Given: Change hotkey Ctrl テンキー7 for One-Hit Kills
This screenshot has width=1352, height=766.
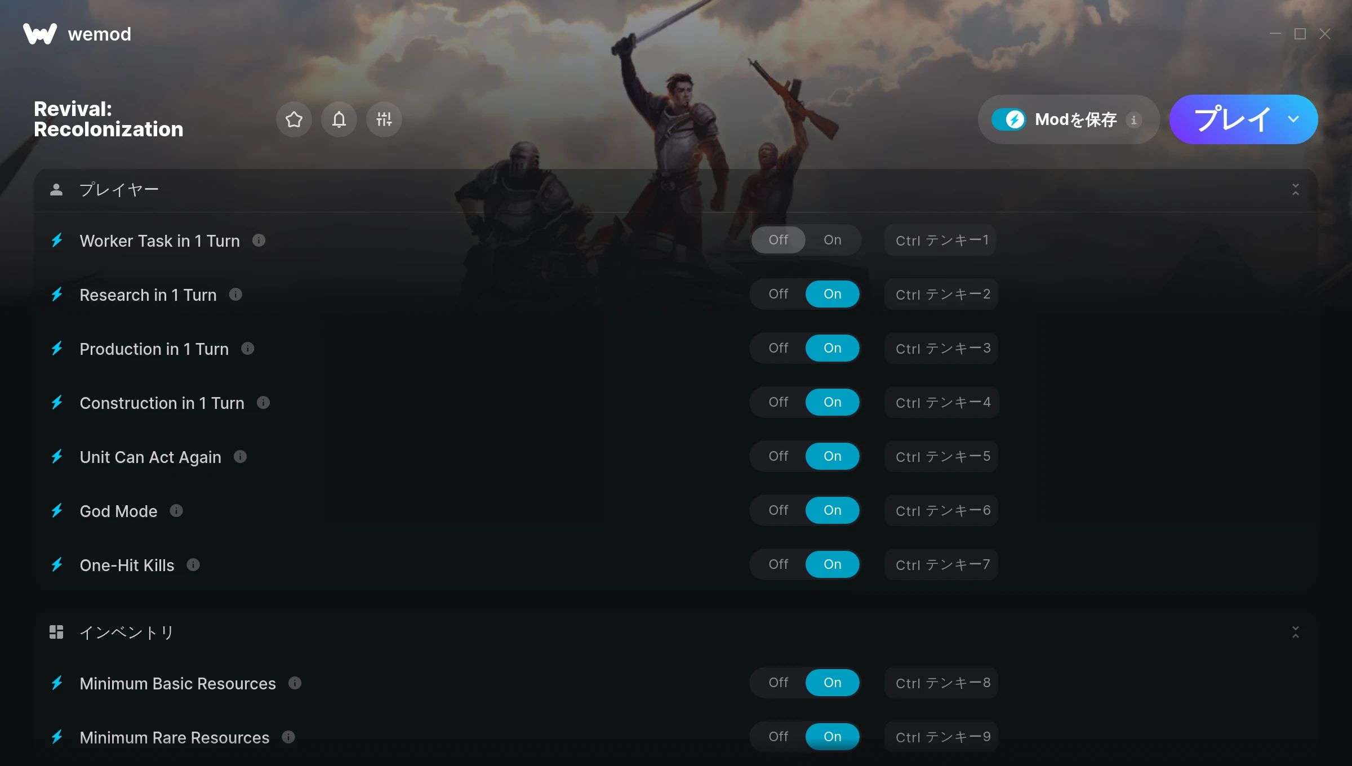Looking at the screenshot, I should pyautogui.click(x=941, y=564).
